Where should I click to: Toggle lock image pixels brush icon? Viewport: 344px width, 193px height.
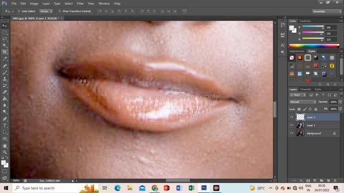click(305, 109)
